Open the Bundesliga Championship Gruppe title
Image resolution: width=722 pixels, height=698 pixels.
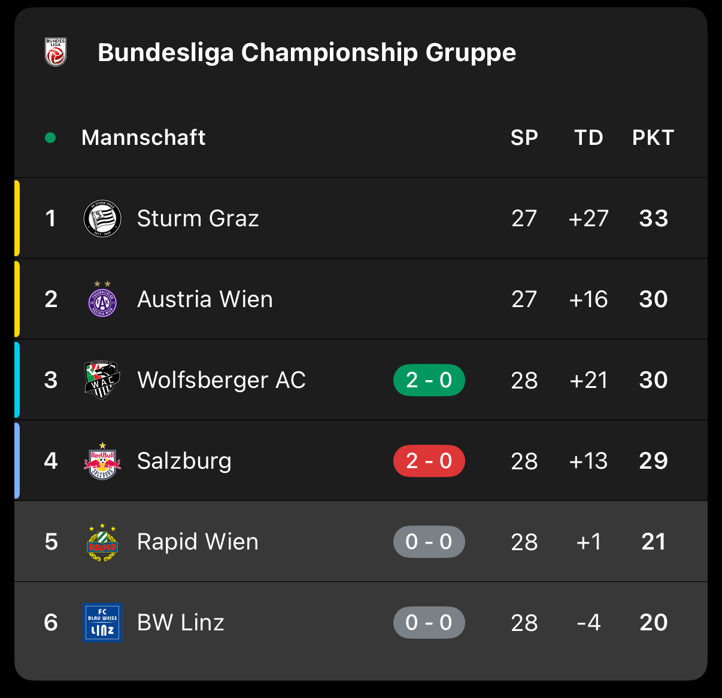(307, 53)
